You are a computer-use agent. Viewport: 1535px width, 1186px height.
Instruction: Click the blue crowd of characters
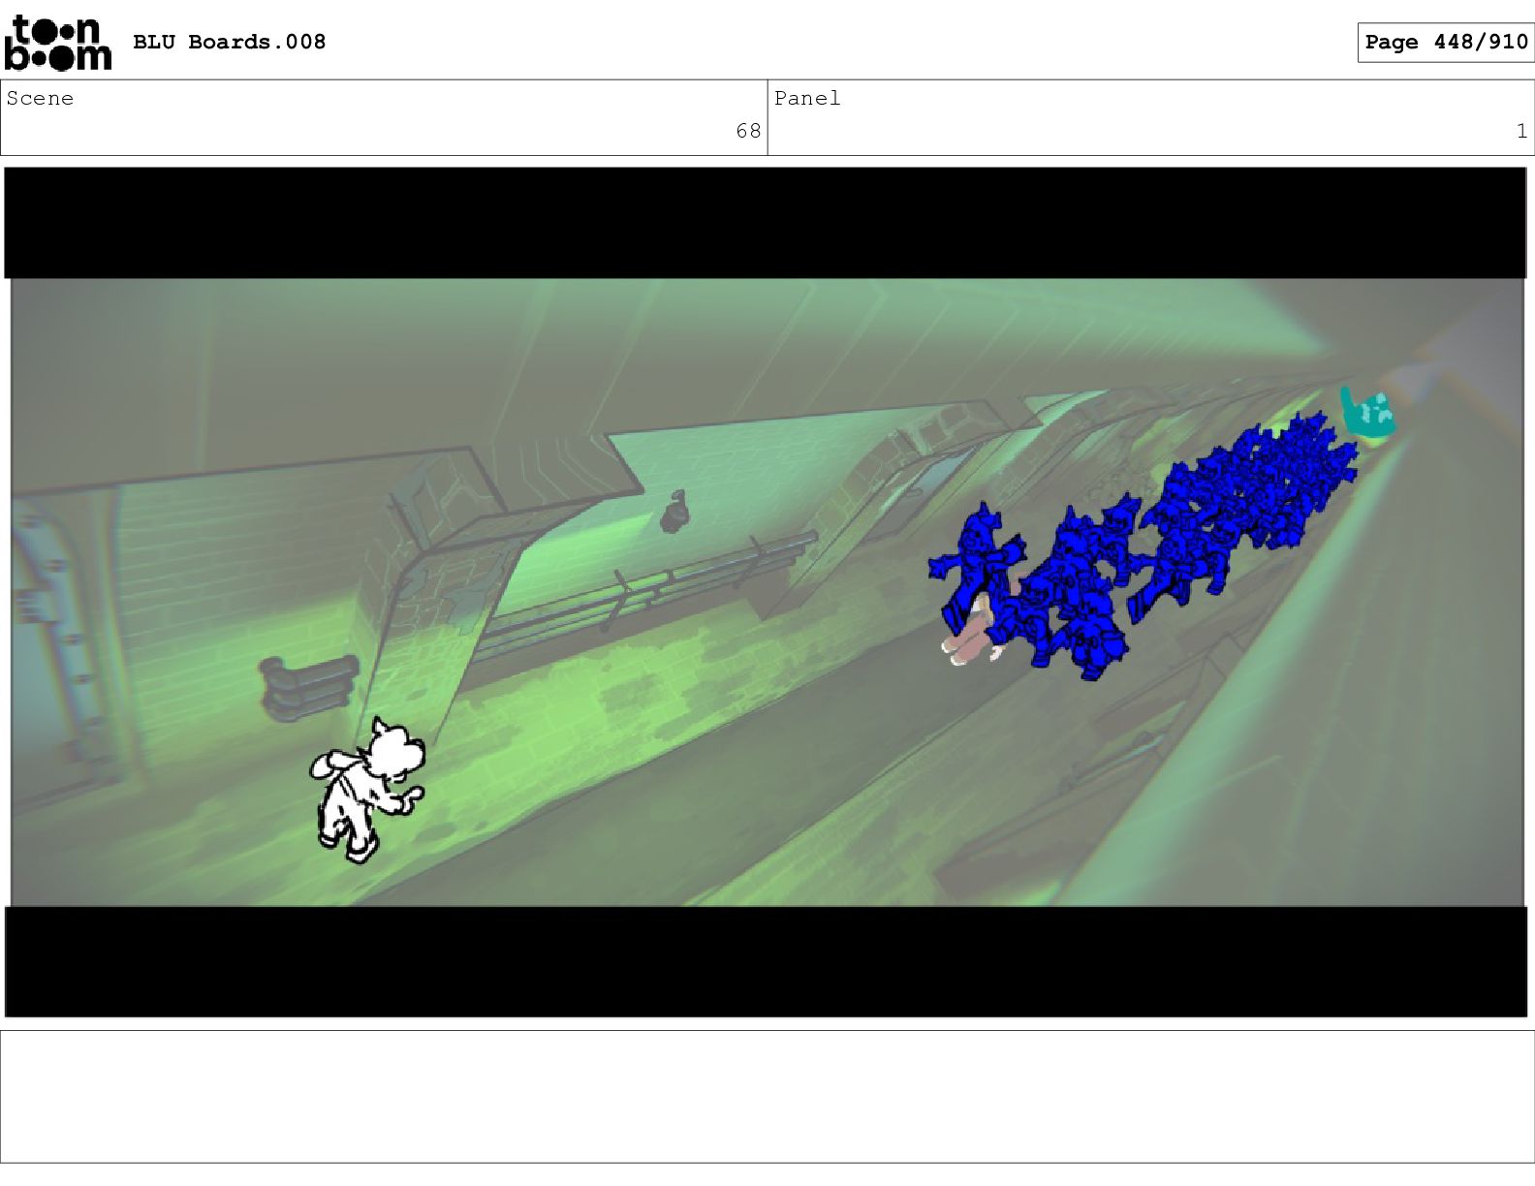[1142, 546]
